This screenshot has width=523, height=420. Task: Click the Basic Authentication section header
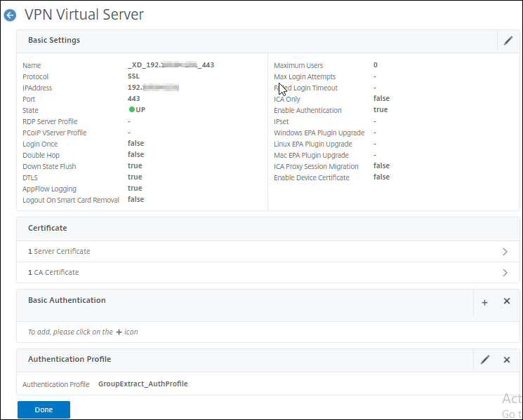click(x=67, y=300)
